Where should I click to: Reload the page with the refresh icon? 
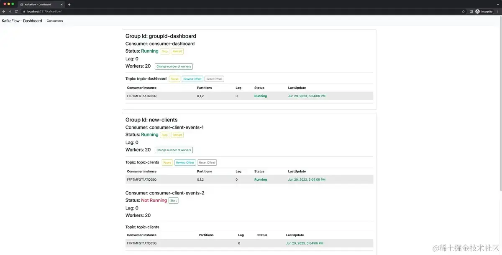[x=16, y=12]
